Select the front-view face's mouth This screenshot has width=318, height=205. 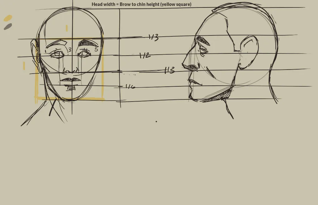pos(71,80)
